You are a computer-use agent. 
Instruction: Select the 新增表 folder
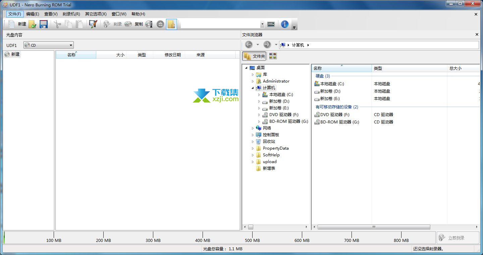[269, 168]
